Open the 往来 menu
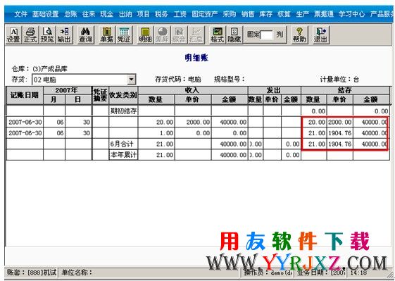Viewport: 395px width, 281px height. point(89,14)
